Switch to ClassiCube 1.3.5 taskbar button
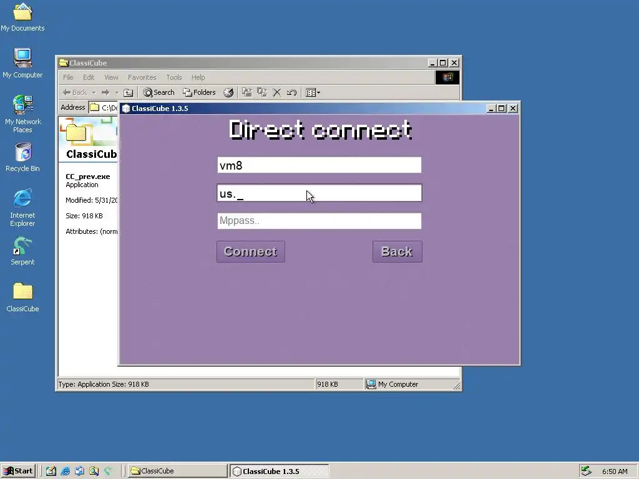This screenshot has width=639, height=479. (x=279, y=471)
